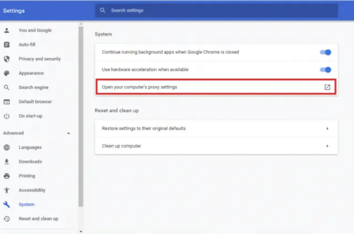Click the hardware acceleration setting text

point(145,70)
